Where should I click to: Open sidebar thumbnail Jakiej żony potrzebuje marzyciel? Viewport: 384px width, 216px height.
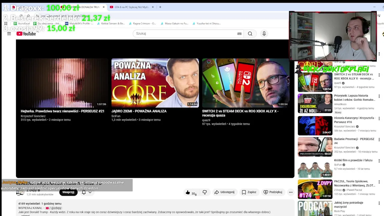(315, 208)
